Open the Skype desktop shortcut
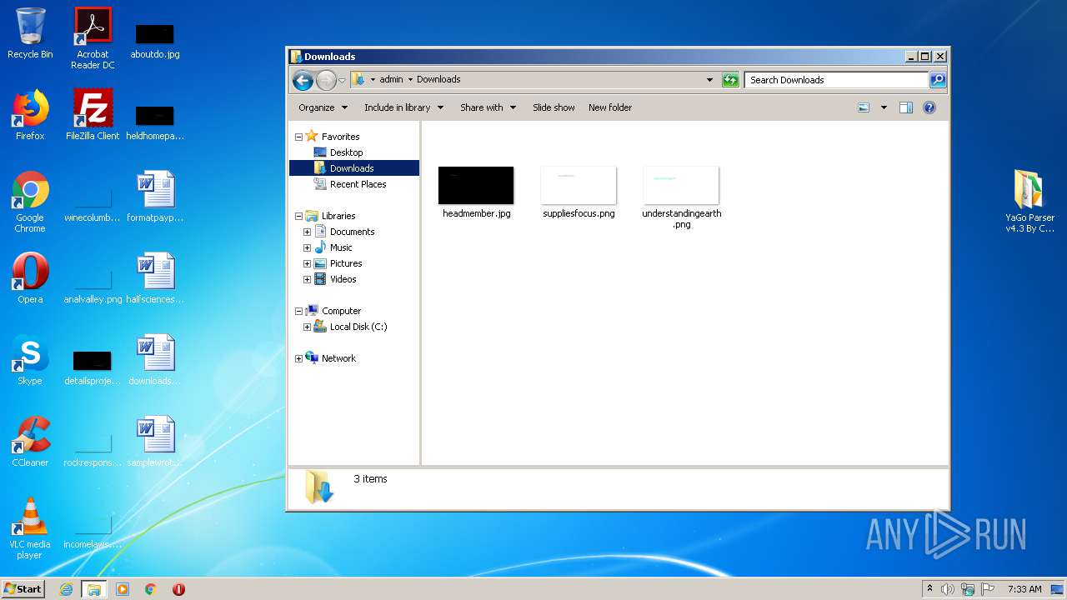 [30, 360]
